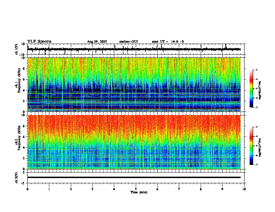Click the time axis tick label "9"

coord(222,189)
